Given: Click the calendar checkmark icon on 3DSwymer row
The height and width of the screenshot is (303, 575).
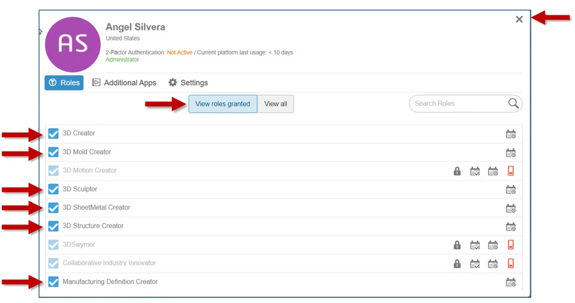Looking at the screenshot, I should pyautogui.click(x=475, y=245).
